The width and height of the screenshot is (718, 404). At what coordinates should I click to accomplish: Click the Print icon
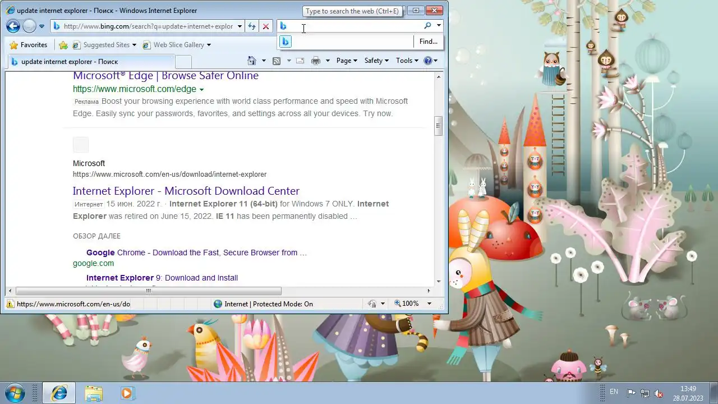click(316, 61)
